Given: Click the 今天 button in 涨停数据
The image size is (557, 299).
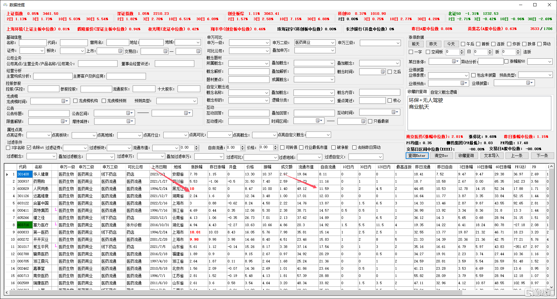Looking at the screenshot, I should coord(451,44).
